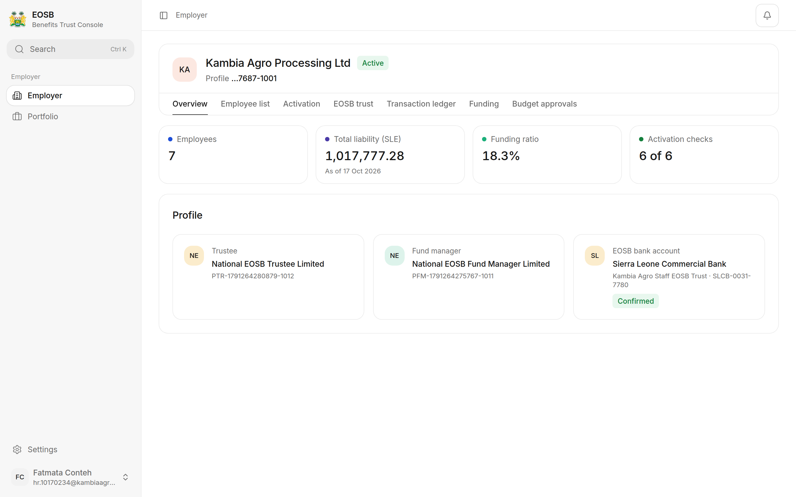Open the EOSB trust tab
This screenshot has width=796, height=497.
(x=353, y=104)
